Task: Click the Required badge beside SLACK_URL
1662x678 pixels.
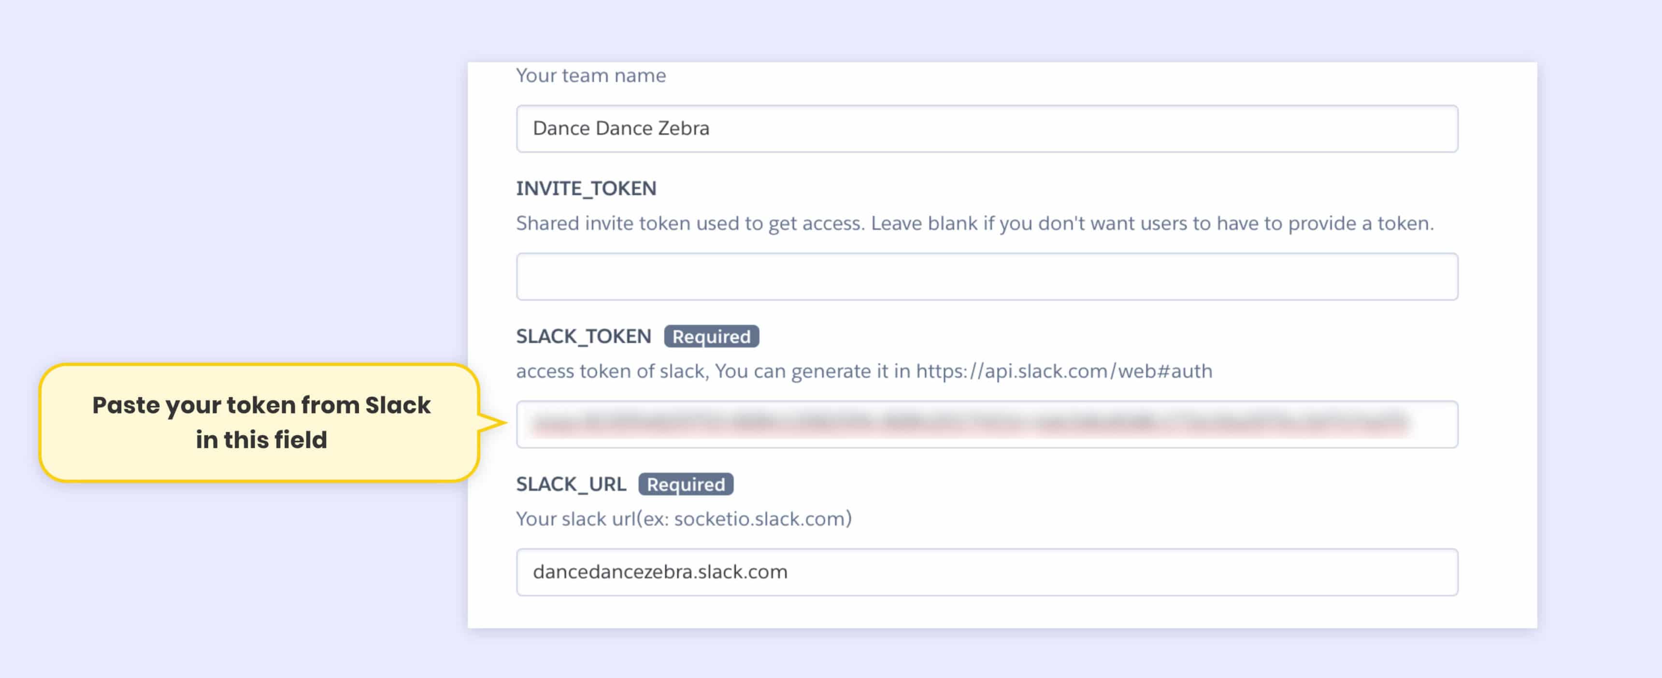Action: [x=685, y=484]
